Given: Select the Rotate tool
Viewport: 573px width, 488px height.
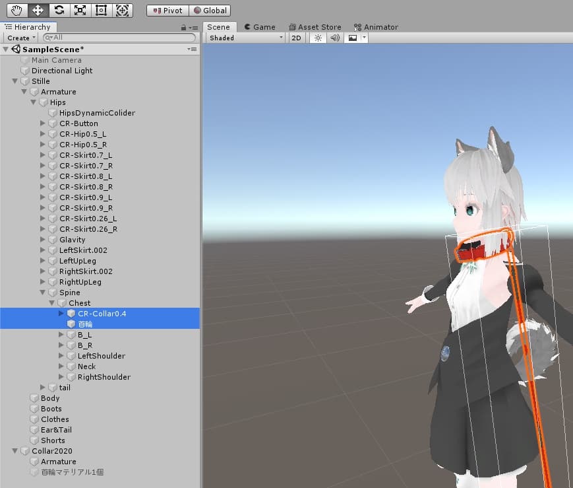Looking at the screenshot, I should tap(59, 11).
